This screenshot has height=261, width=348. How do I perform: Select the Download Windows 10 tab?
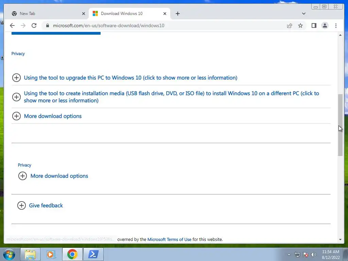pyautogui.click(x=129, y=14)
